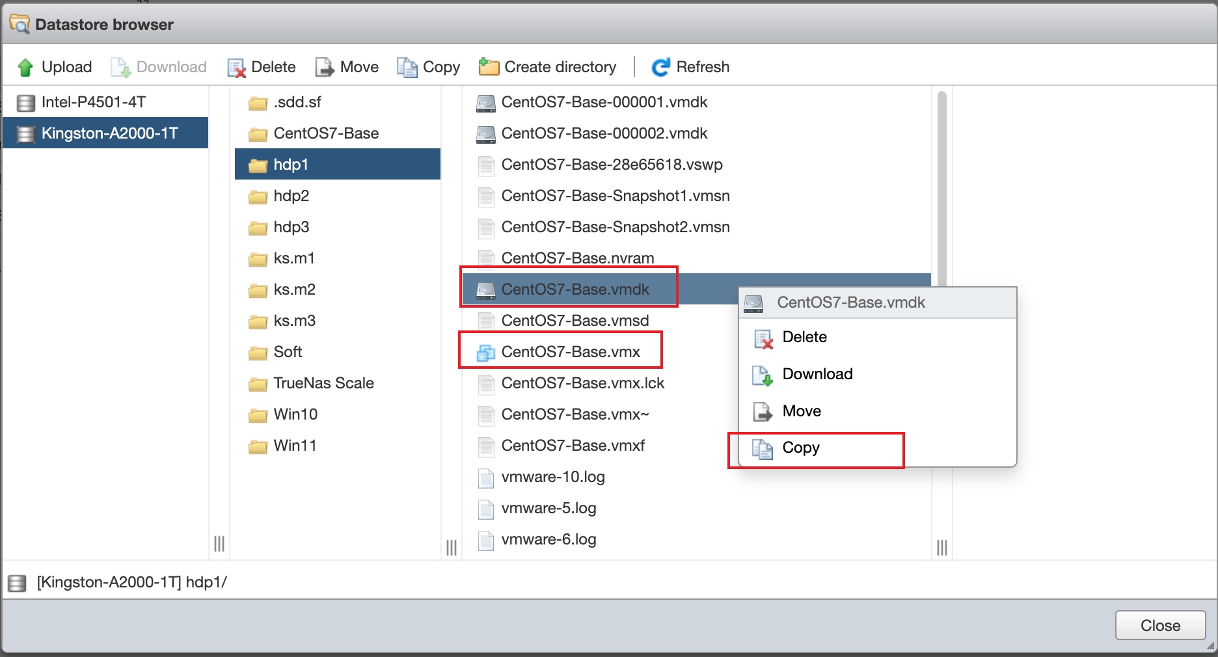Open the TrueNas Scale folder
1218x657 pixels.
[323, 383]
